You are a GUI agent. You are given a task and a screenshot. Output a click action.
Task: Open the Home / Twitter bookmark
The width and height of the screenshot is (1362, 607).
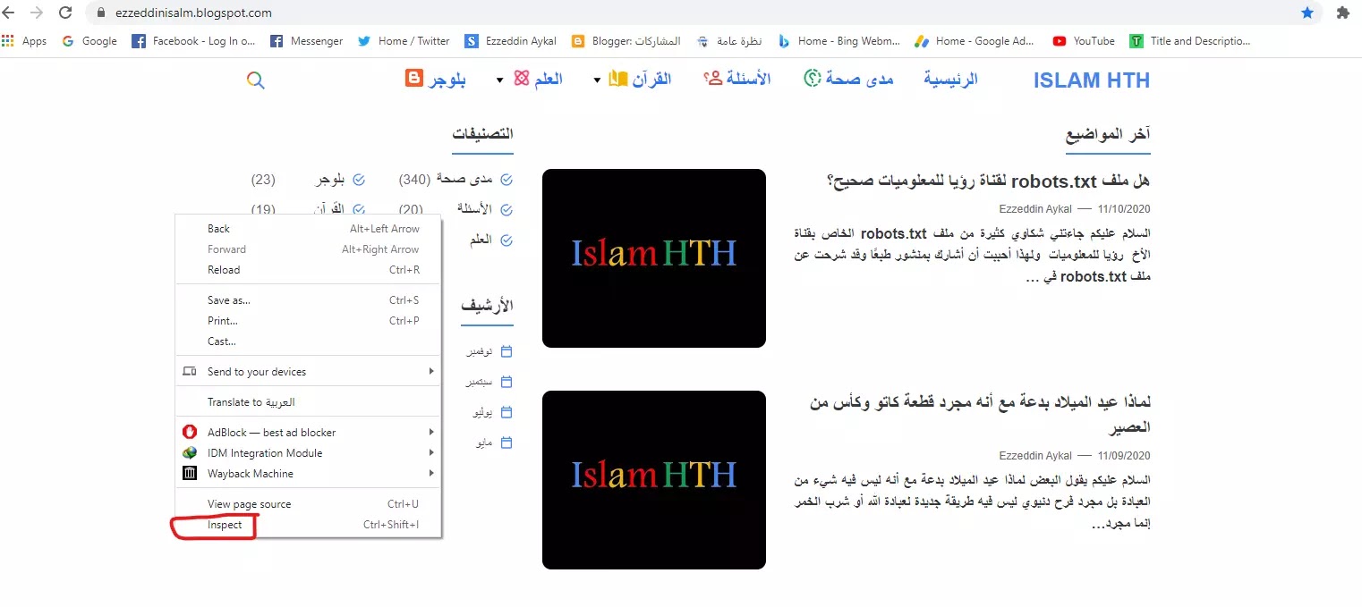click(x=404, y=40)
